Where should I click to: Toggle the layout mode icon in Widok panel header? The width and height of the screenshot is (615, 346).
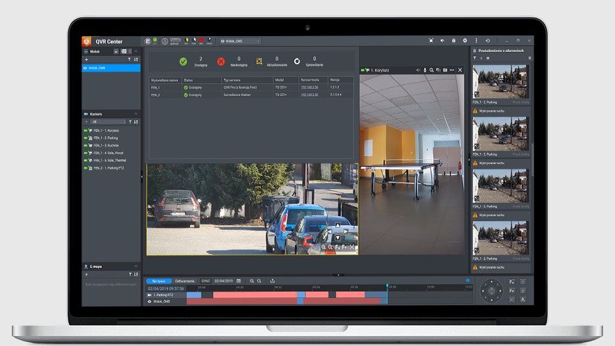click(124, 51)
